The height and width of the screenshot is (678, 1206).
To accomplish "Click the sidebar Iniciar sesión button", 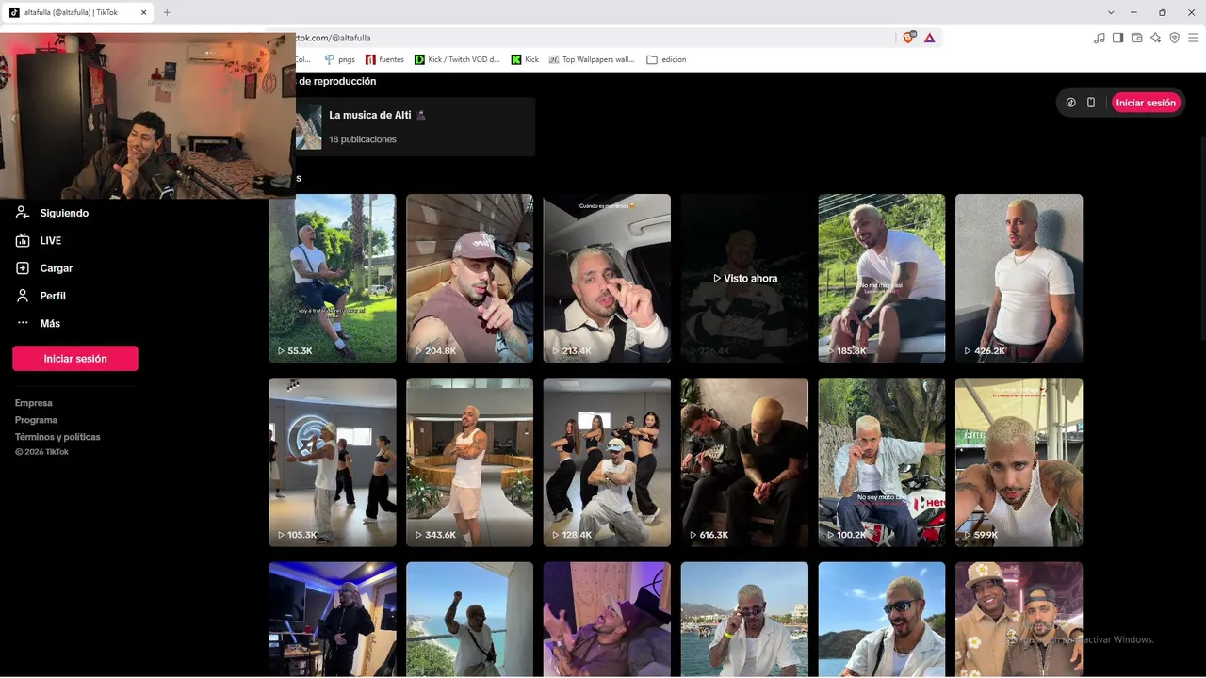I will coord(75,359).
